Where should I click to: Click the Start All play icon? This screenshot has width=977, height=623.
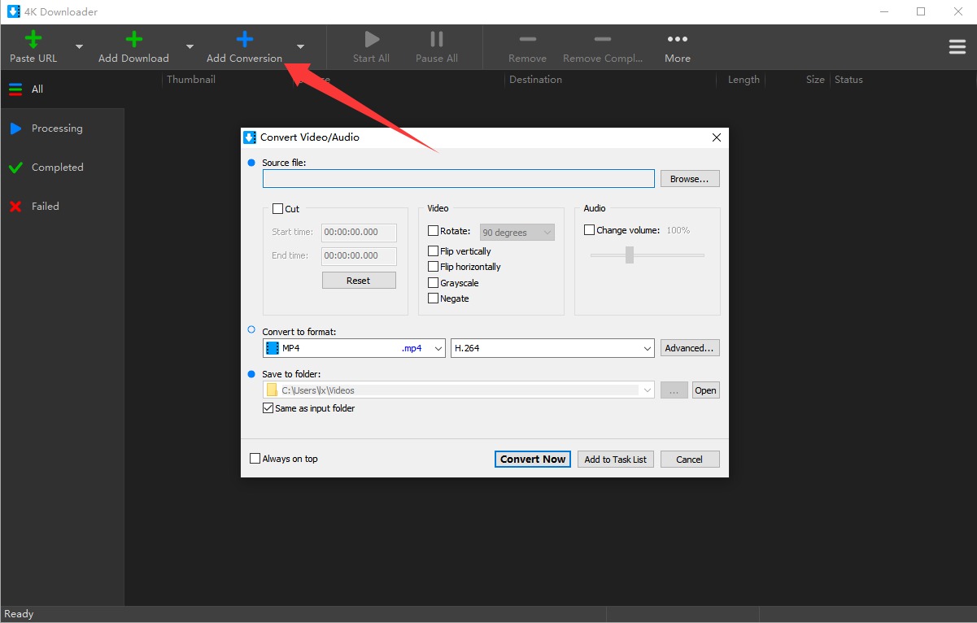tap(372, 39)
